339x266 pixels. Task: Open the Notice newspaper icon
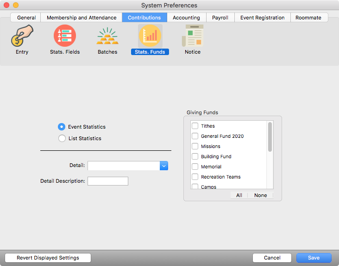click(x=193, y=37)
